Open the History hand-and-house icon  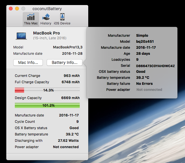point(46,17)
